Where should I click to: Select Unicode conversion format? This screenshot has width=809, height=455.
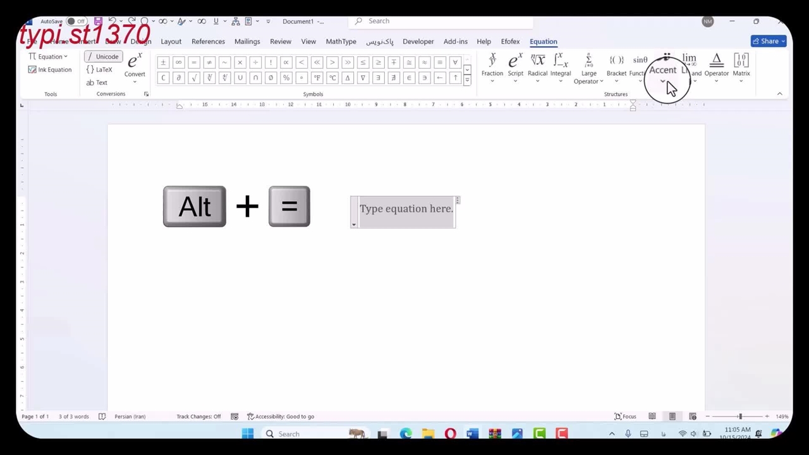click(x=103, y=57)
